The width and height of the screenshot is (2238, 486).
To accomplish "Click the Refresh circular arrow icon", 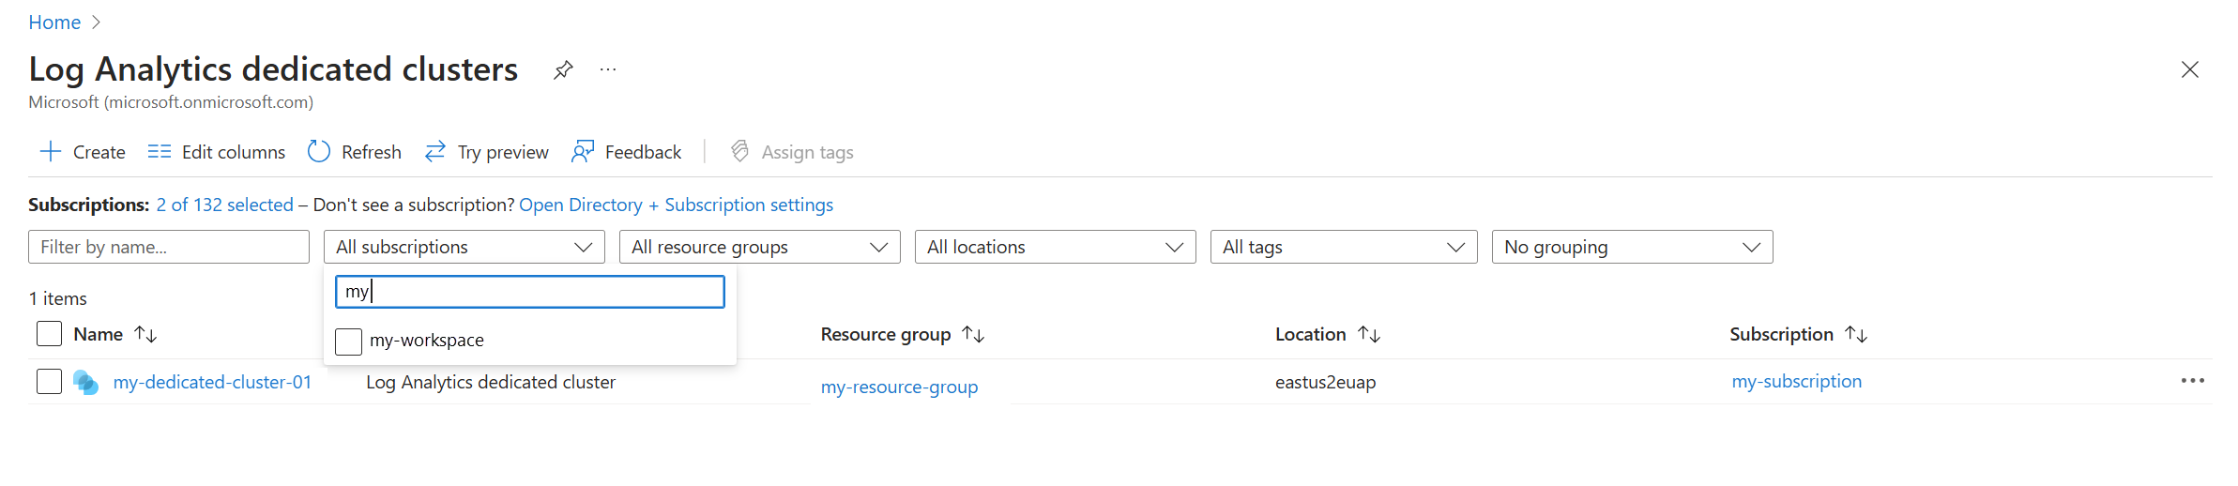I will 319,152.
